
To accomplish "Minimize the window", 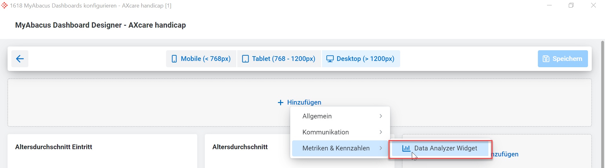I will (549, 5).
